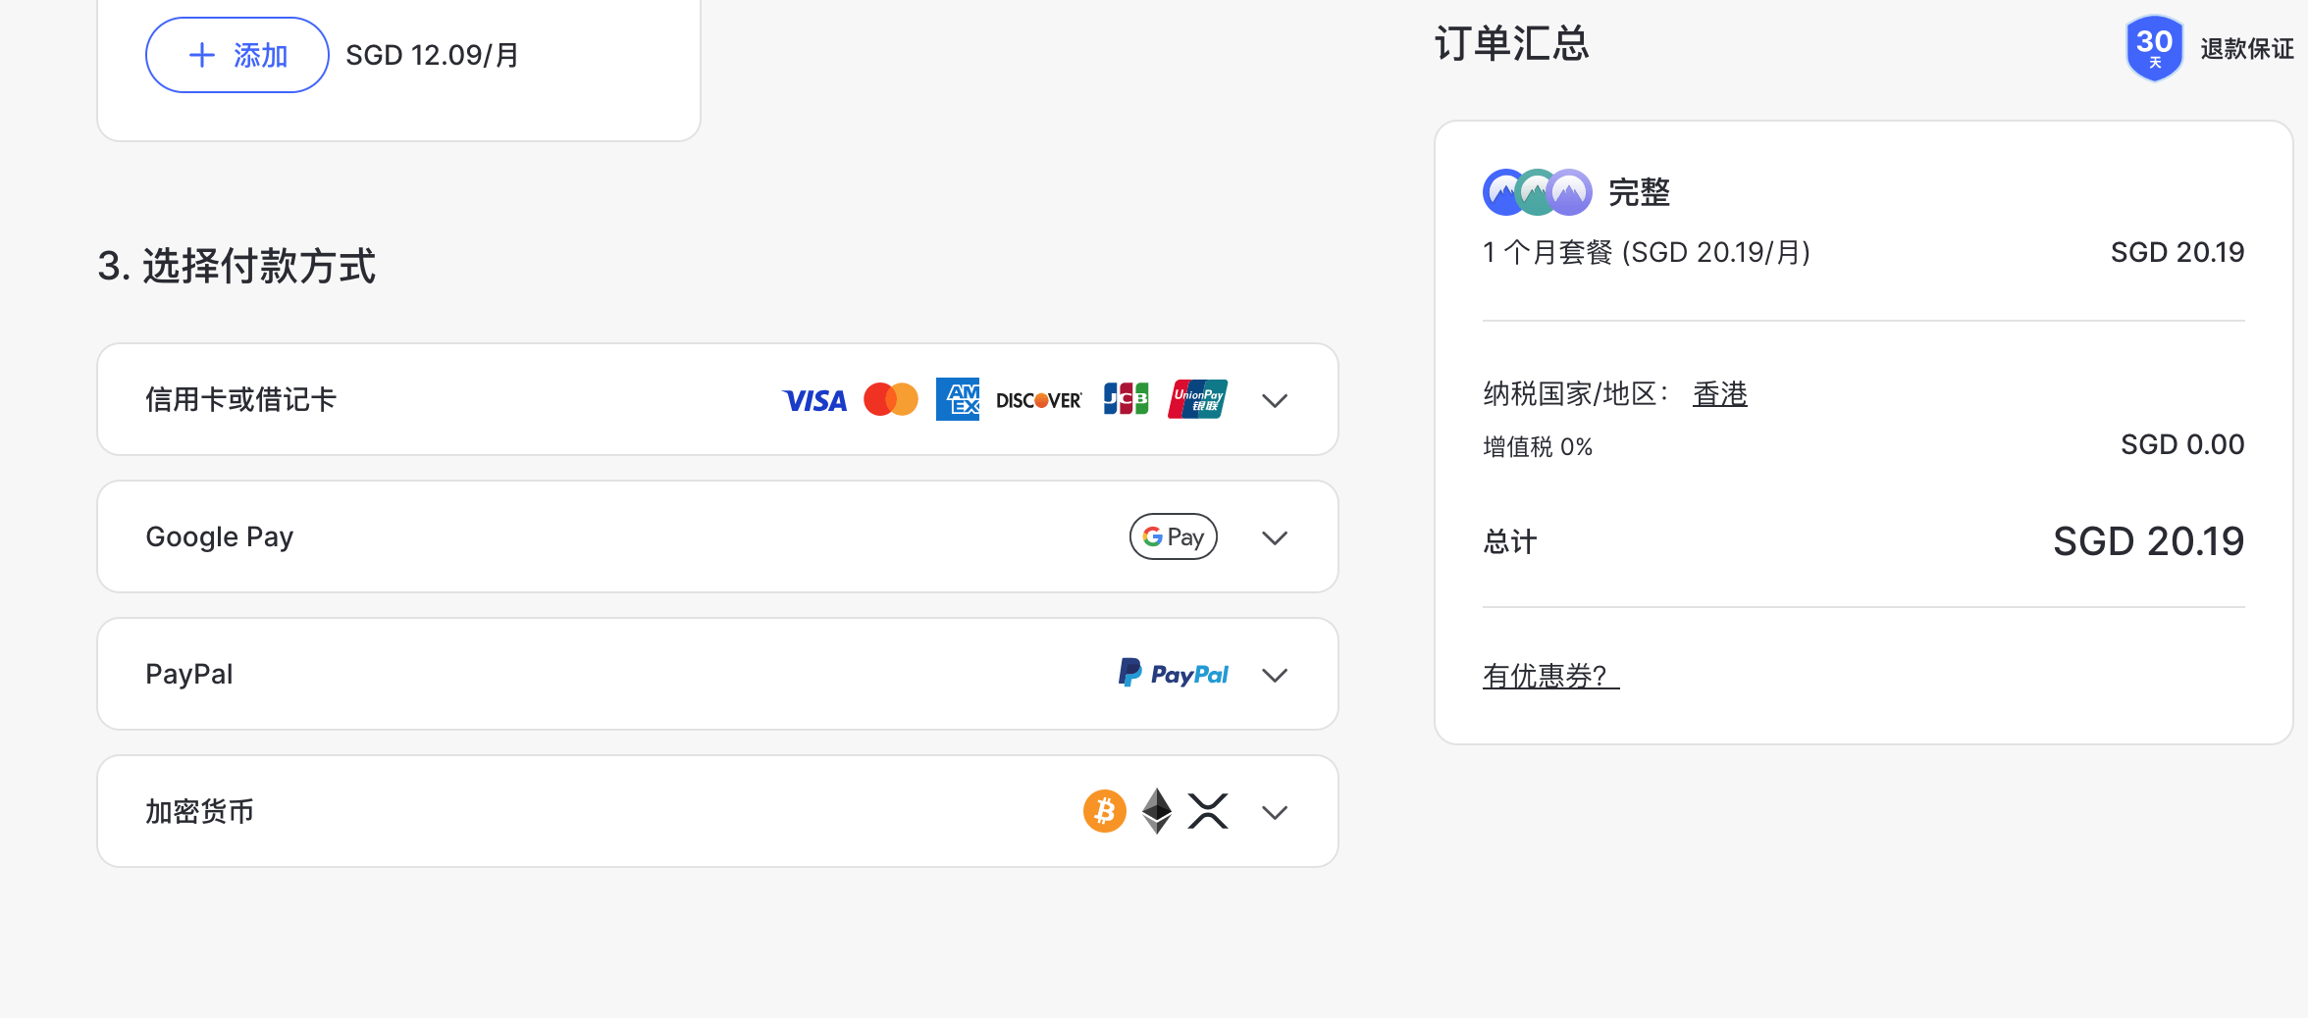Select Google Pay payment method label
The width and height of the screenshot is (2308, 1018).
click(220, 537)
